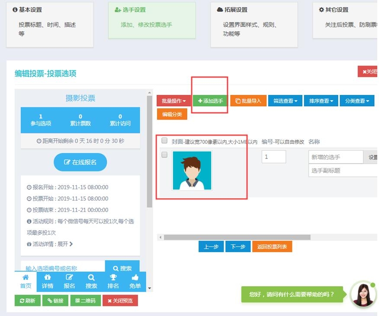Screen dimensions: 379x316
Task: Open the 筛选查看 dropdown
Action: (x=285, y=101)
